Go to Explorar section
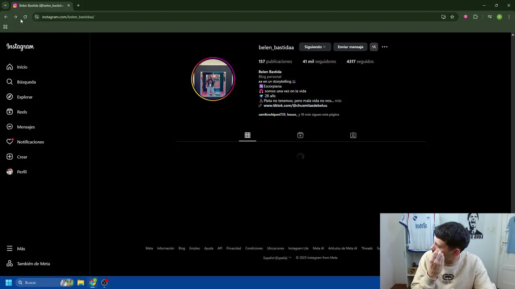 click(25, 97)
